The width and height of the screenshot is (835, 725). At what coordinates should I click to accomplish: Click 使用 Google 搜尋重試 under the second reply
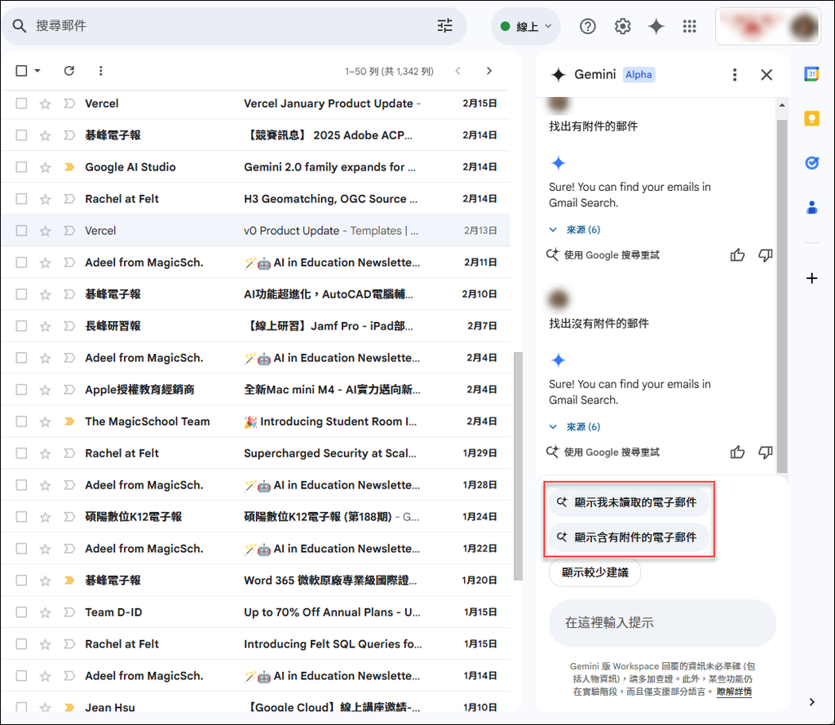[603, 453]
